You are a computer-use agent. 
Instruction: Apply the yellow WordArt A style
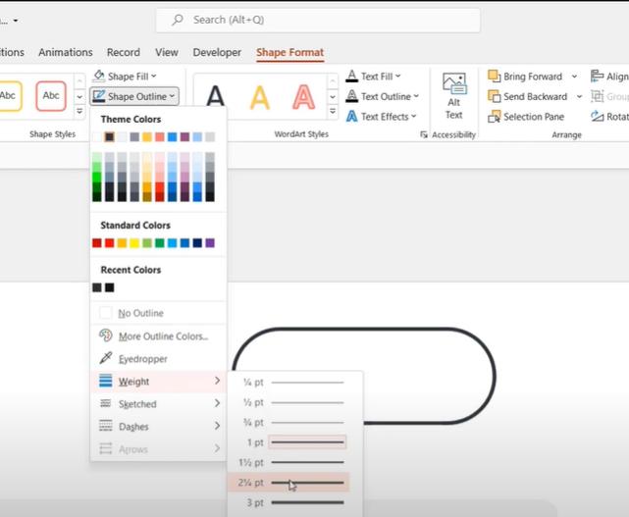click(259, 96)
